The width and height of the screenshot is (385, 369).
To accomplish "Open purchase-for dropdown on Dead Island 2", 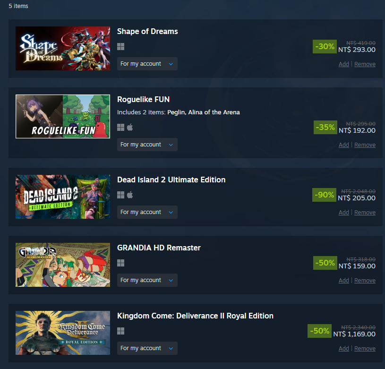I will 147,212.
